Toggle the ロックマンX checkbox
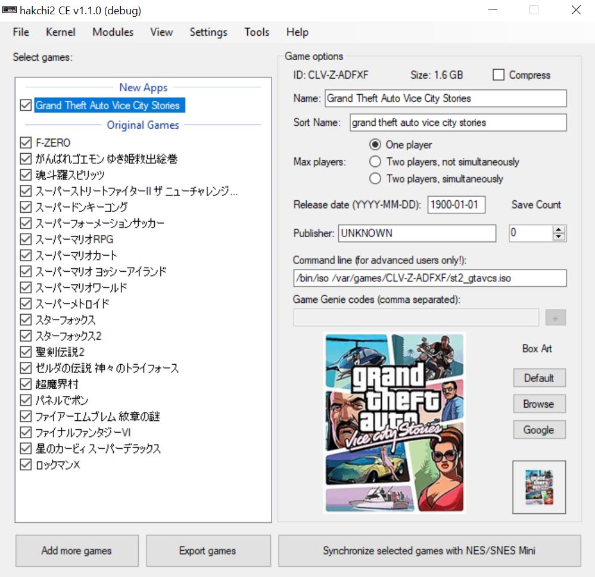Screen dimensions: 595x577 (26, 464)
